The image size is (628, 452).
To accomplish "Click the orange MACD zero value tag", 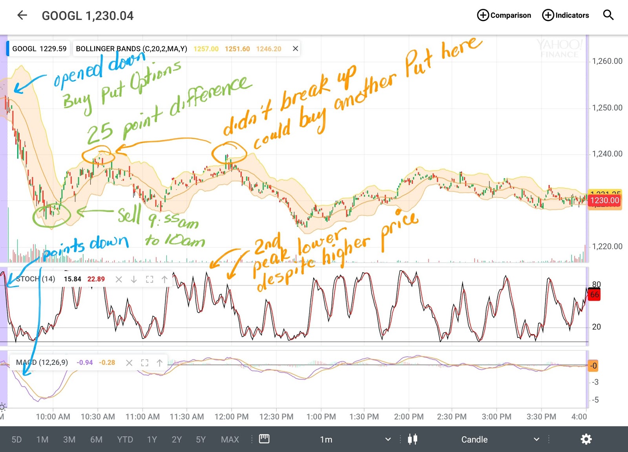I will (x=593, y=366).
